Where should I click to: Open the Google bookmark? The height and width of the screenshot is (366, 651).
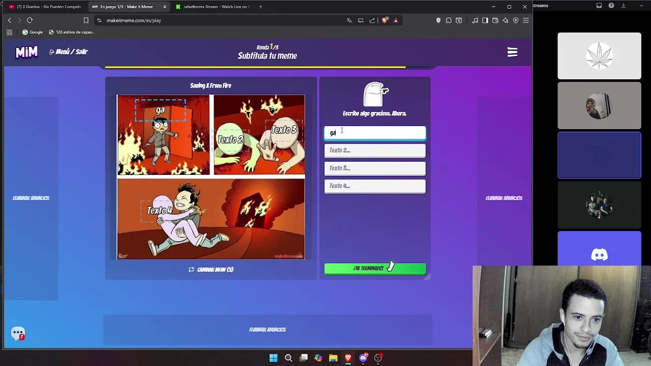tap(33, 32)
